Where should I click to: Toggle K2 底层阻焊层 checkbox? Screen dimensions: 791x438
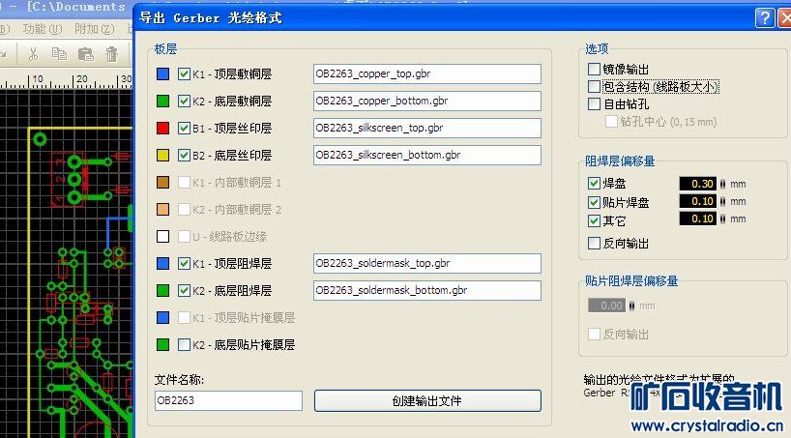pos(184,291)
